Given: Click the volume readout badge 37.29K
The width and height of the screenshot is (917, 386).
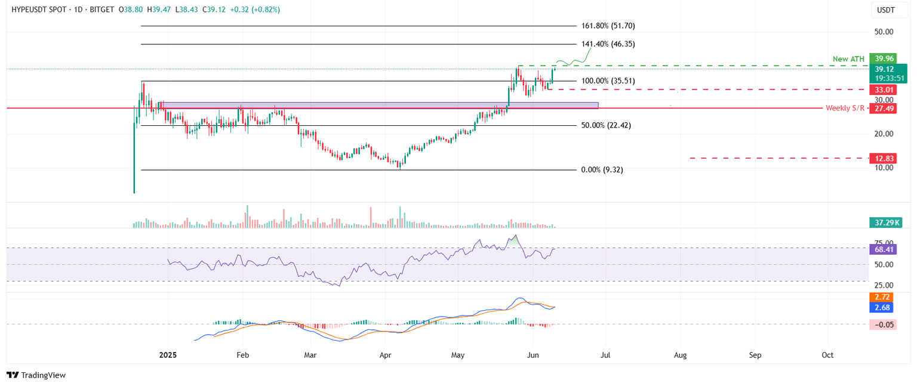Looking at the screenshot, I should coord(885,221).
